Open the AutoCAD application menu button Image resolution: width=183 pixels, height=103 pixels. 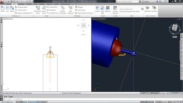click(2, 2)
